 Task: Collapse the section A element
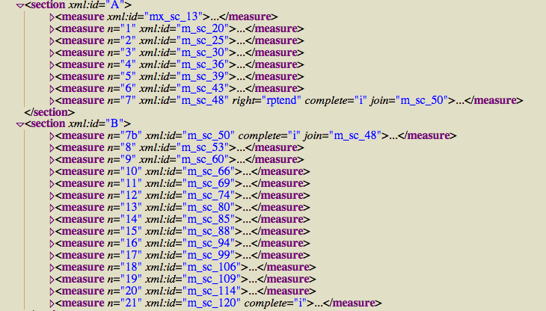19,5
